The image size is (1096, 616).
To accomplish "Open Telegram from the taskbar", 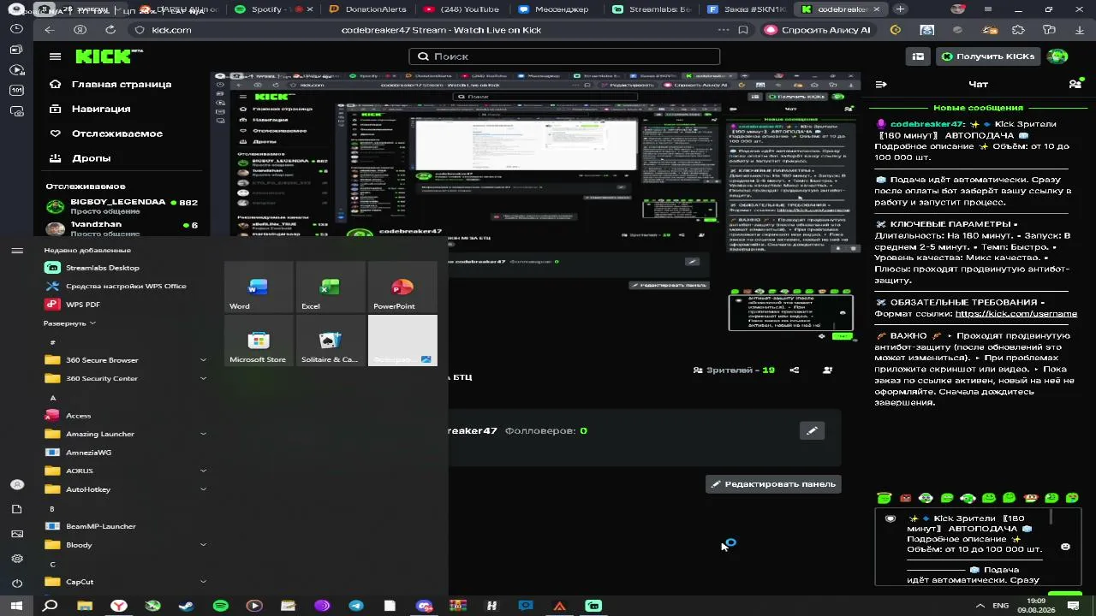I will pyautogui.click(x=356, y=606).
